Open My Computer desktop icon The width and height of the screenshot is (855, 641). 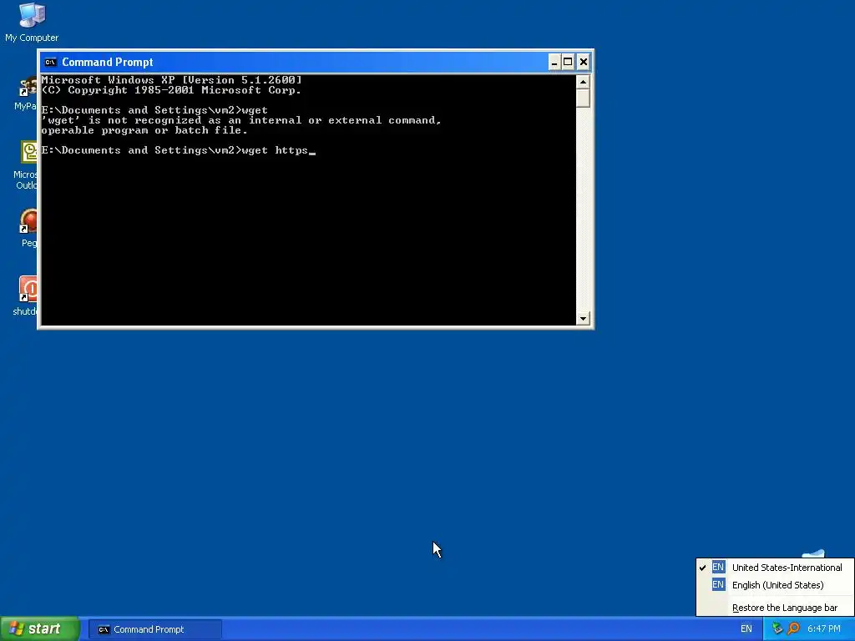pyautogui.click(x=32, y=23)
